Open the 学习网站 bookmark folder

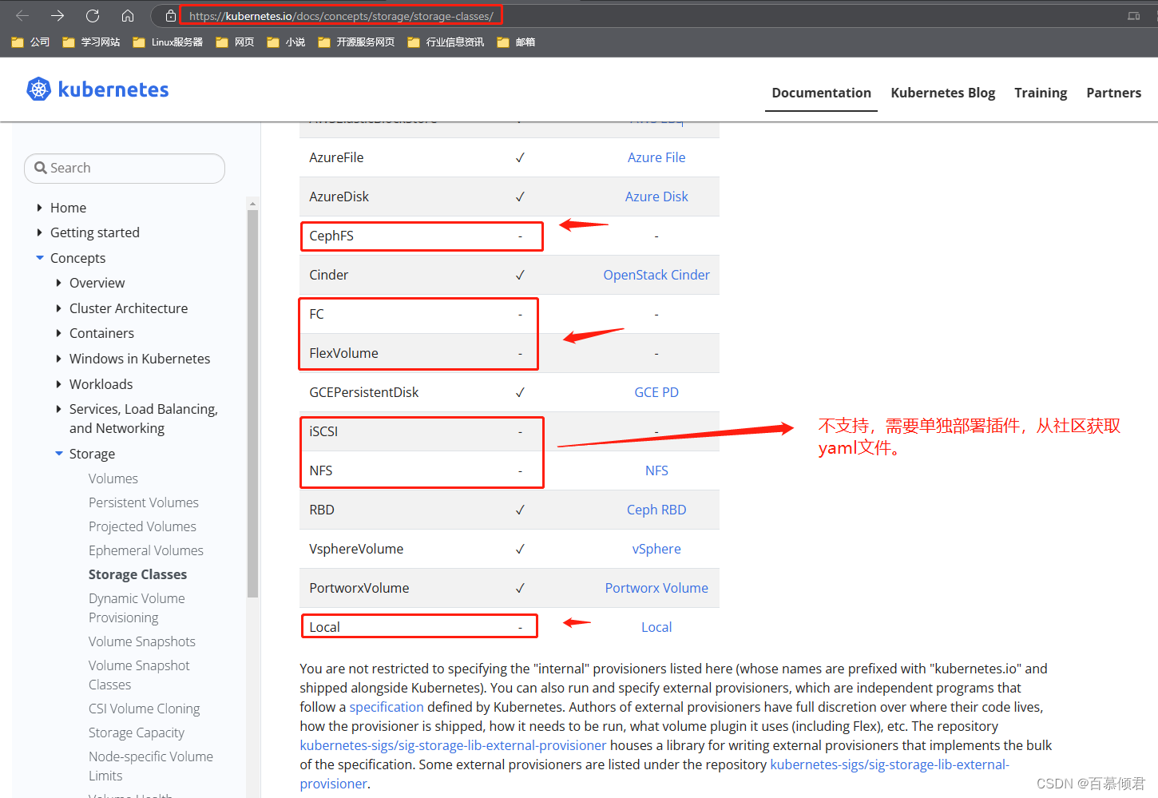91,42
